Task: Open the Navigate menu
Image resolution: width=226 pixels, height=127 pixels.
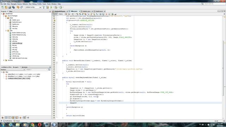Action: [x=14, y=4]
